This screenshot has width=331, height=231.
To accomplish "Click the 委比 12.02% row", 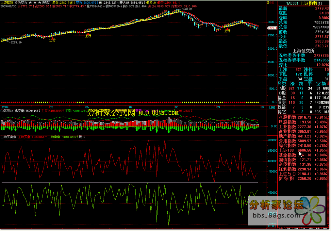I will point(304,65).
